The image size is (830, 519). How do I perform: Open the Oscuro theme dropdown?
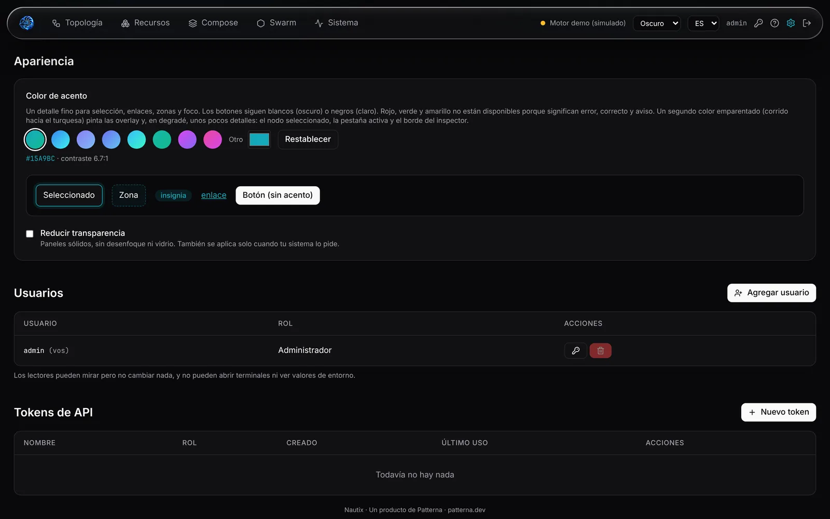coord(657,23)
